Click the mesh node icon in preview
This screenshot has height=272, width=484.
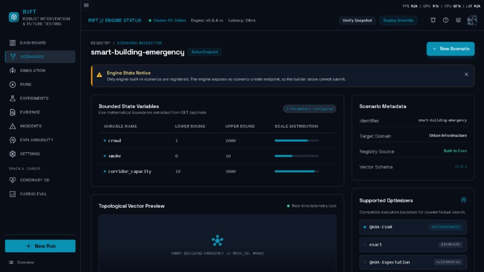click(x=217, y=241)
